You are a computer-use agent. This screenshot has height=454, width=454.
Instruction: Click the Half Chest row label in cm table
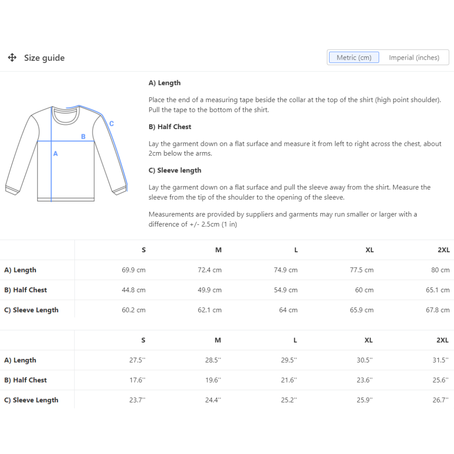tap(26, 290)
